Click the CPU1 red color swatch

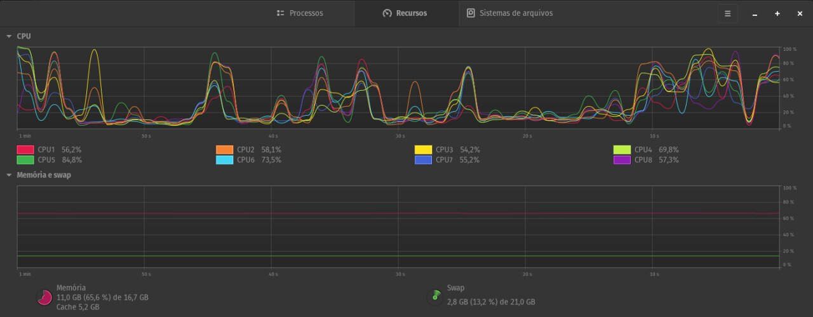[x=25, y=150]
